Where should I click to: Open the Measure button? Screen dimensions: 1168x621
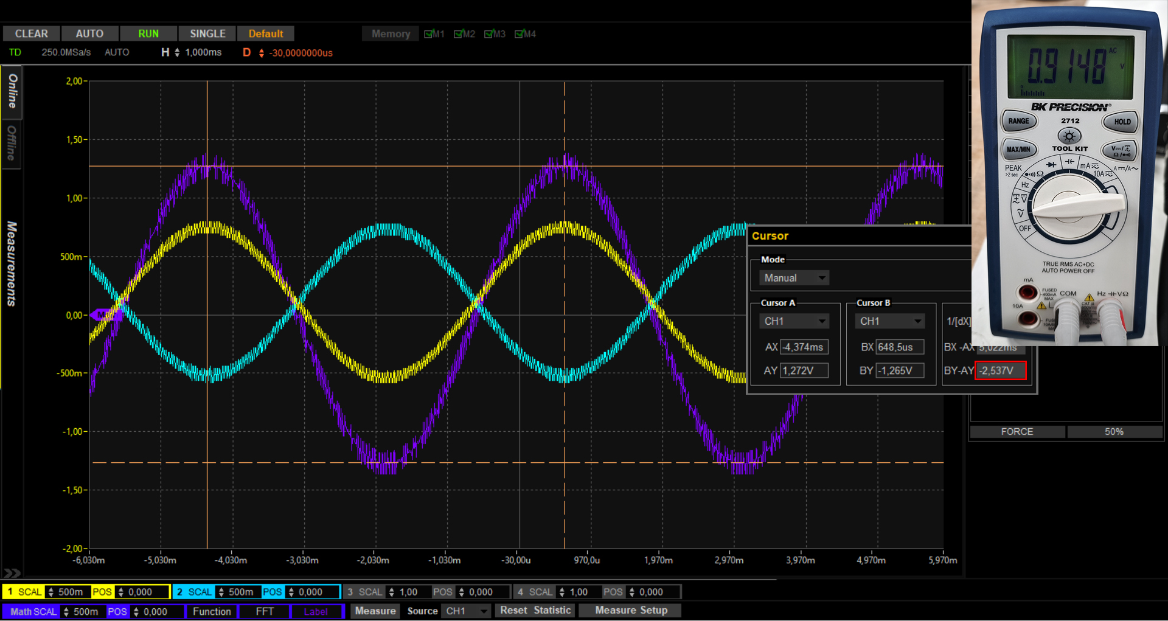pos(375,611)
